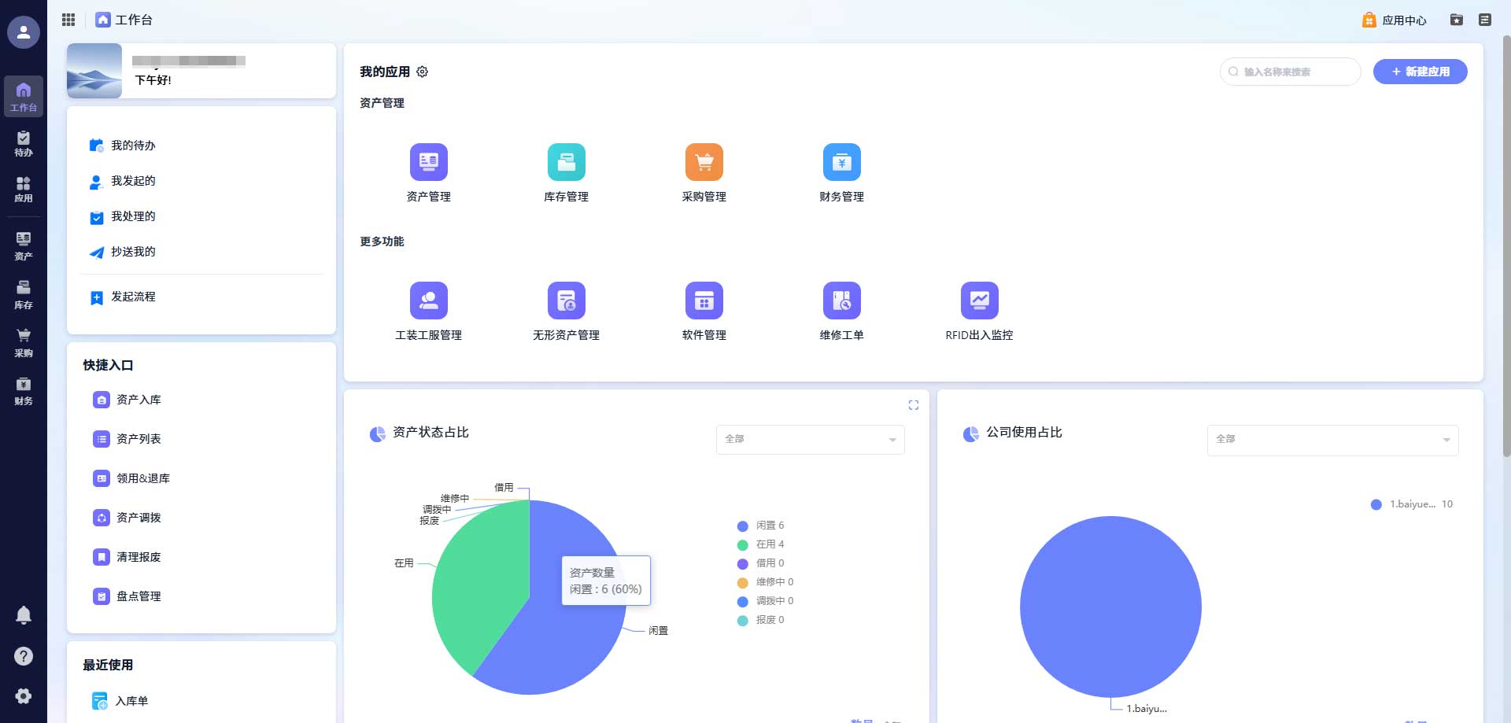Open 资产状态占比 filter dropdown
This screenshot has width=1511, height=723.
pos(811,439)
